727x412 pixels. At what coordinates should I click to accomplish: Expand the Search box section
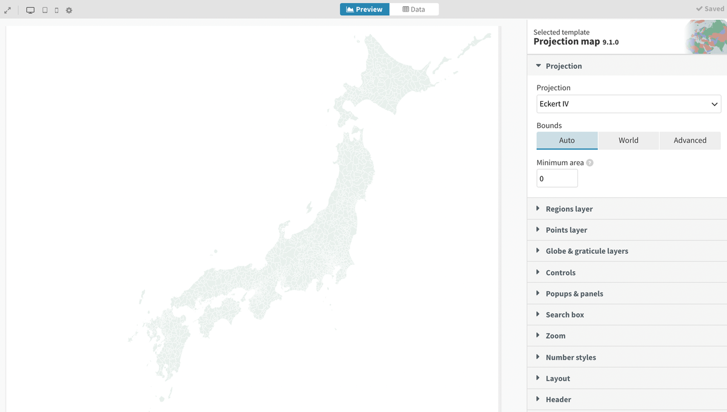(x=627, y=315)
